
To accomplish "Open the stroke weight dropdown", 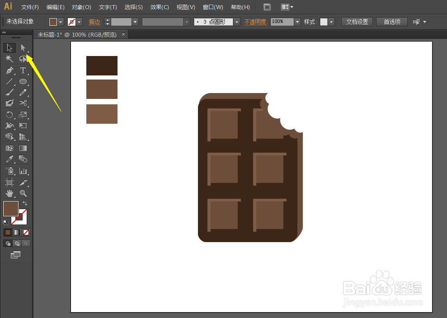I will click(x=136, y=22).
